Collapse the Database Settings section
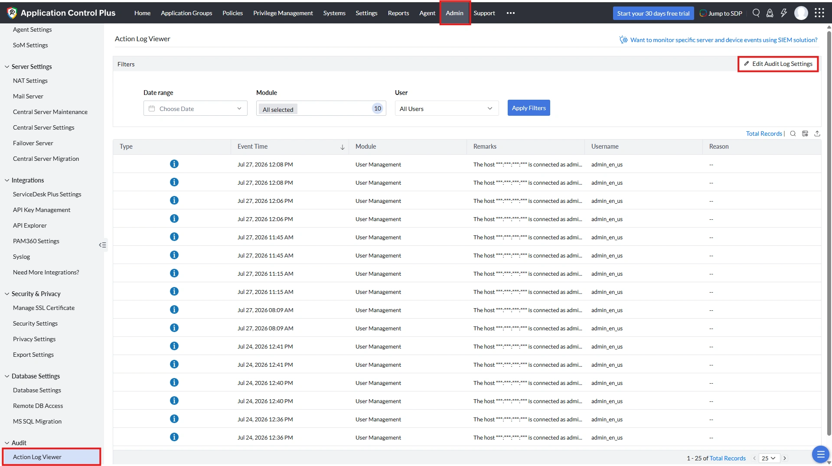Screen dimensions: 832x466 (x=7, y=376)
